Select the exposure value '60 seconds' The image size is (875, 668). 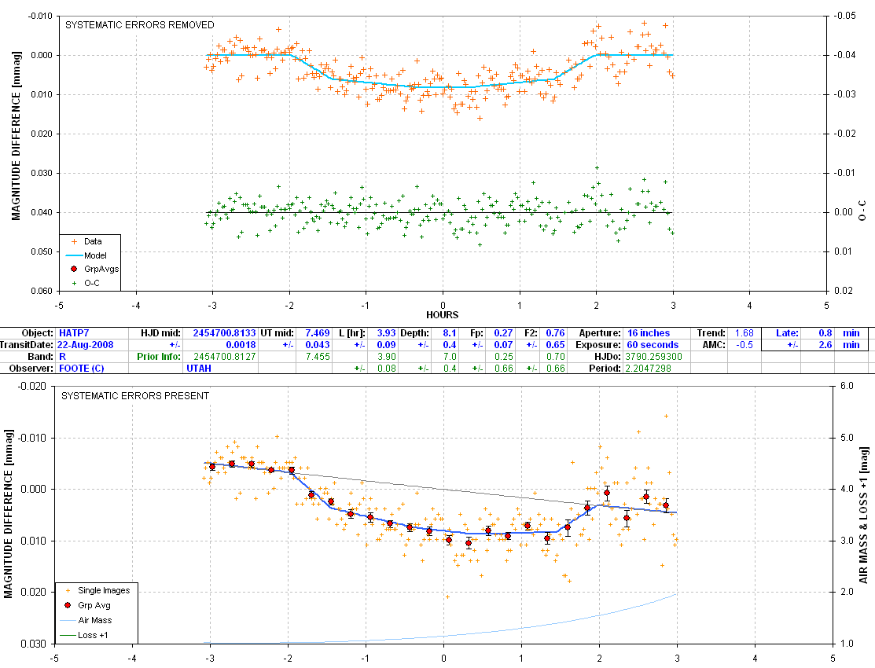click(653, 345)
